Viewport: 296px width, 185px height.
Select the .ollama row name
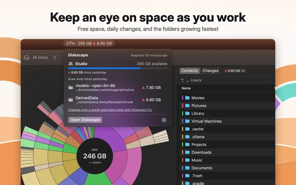click(198, 137)
